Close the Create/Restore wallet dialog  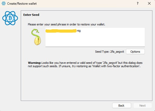pyautogui.click(x=149, y=3)
